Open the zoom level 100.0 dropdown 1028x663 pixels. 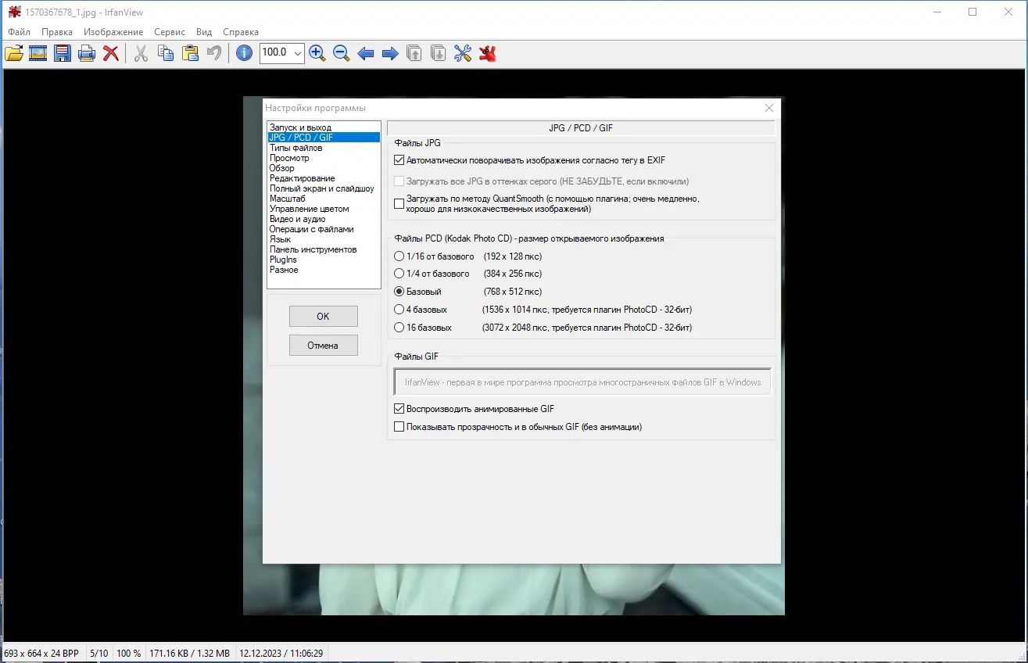tap(296, 52)
